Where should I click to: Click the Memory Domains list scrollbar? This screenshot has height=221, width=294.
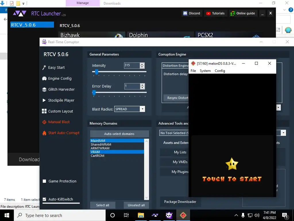point(147,169)
